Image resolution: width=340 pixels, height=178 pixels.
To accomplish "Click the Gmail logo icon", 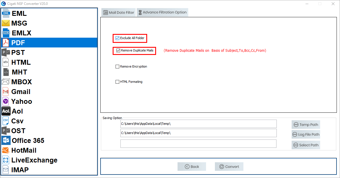I will pos(6,91).
